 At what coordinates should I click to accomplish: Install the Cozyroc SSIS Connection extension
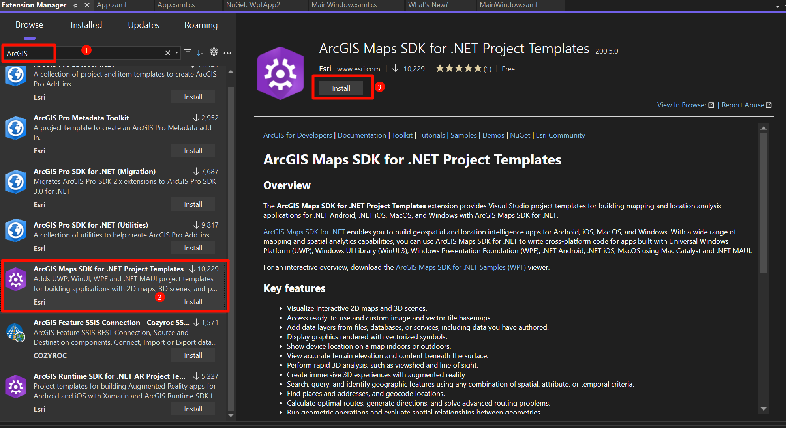point(193,355)
